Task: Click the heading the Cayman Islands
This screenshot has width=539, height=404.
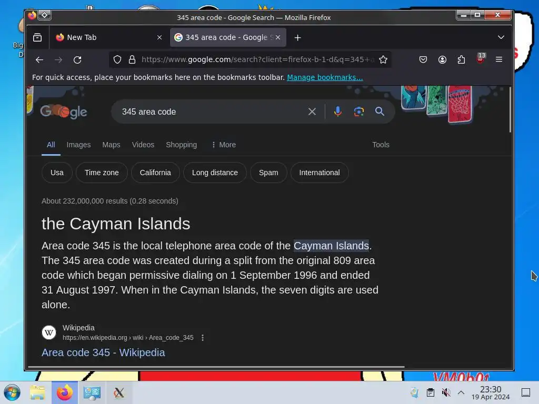Action: click(x=116, y=224)
